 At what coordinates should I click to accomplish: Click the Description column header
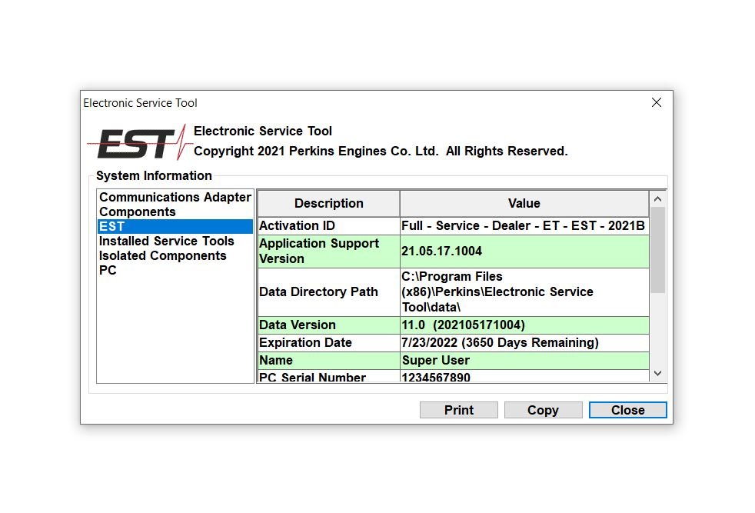(329, 203)
